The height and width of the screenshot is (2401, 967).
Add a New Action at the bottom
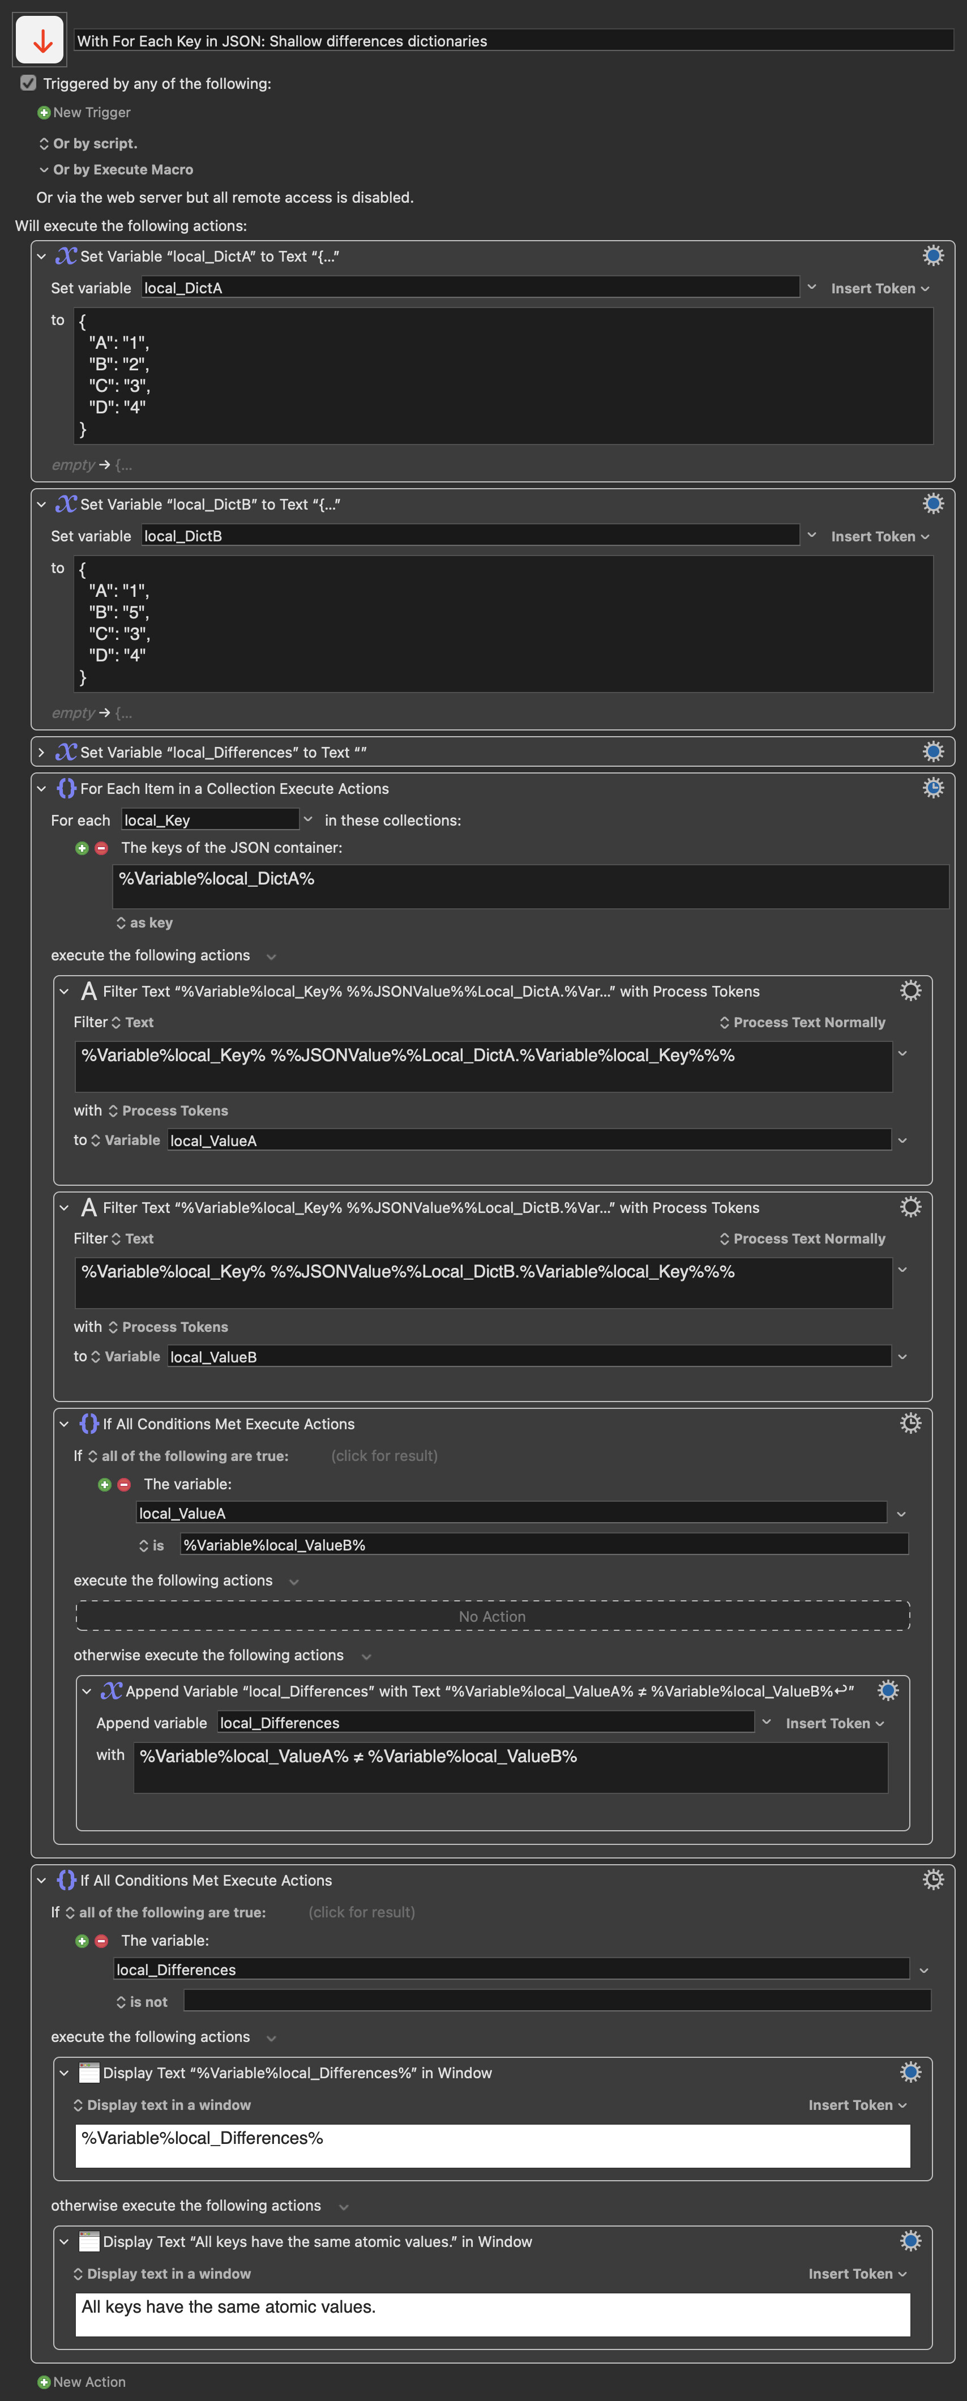82,2382
